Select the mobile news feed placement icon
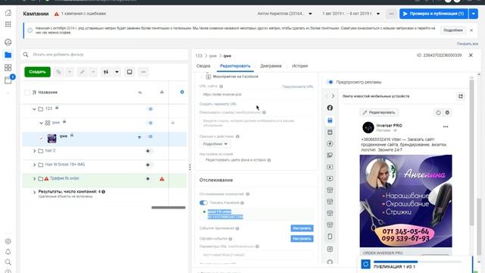The width and height of the screenshot is (485, 273). (x=330, y=121)
